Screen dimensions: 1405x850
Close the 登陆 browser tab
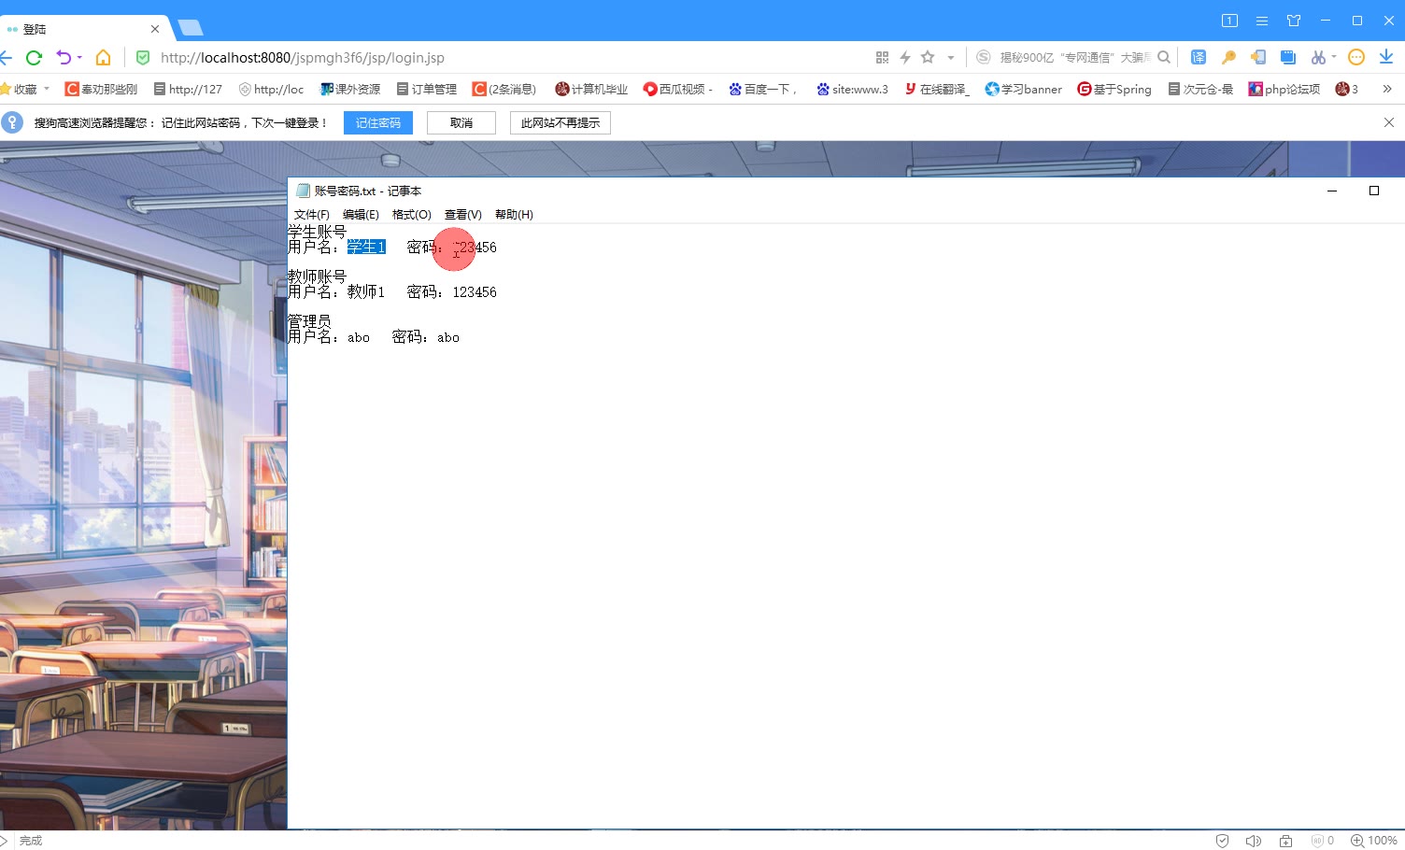[x=155, y=29]
